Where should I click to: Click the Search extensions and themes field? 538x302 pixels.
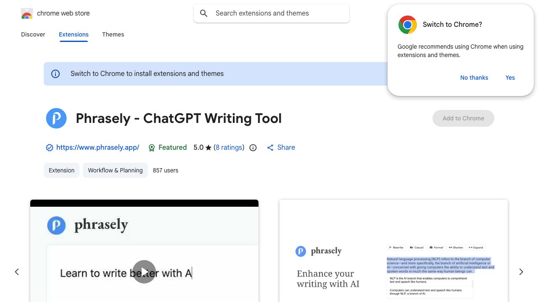point(272,13)
